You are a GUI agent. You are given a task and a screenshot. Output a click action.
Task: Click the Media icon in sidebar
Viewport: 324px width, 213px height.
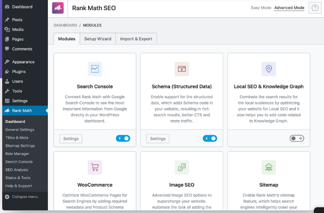click(x=7, y=29)
